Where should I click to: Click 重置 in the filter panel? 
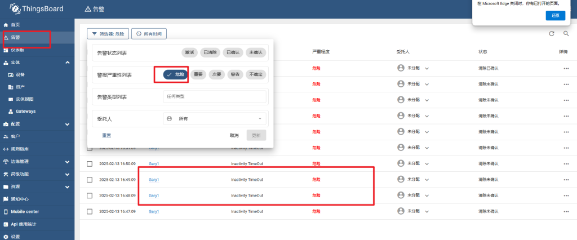tap(106, 135)
